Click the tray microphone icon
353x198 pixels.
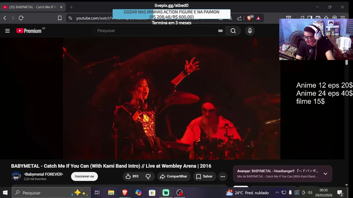coord(290,193)
